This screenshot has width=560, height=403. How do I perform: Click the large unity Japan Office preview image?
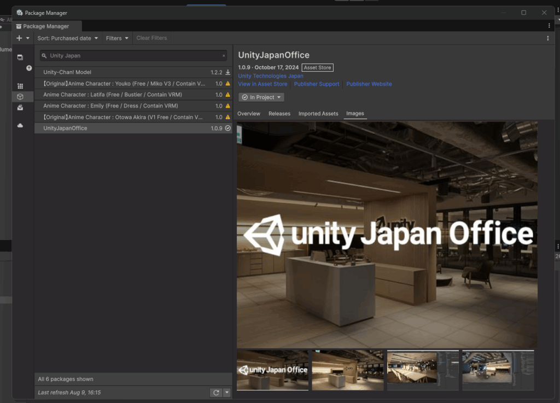[387, 235]
